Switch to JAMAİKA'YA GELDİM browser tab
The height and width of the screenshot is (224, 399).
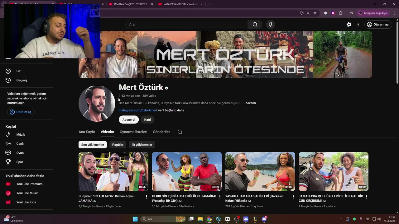pyautogui.click(x=180, y=4)
